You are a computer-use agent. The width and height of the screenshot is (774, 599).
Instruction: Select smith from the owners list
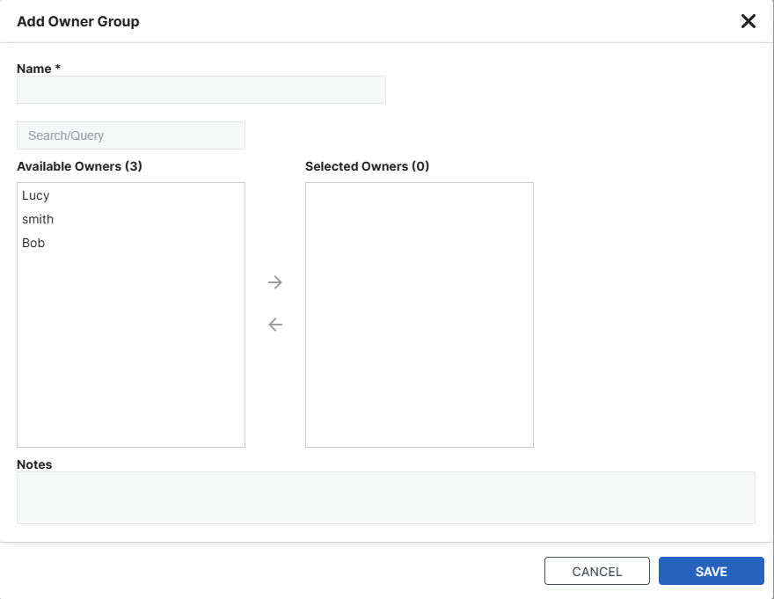click(38, 219)
